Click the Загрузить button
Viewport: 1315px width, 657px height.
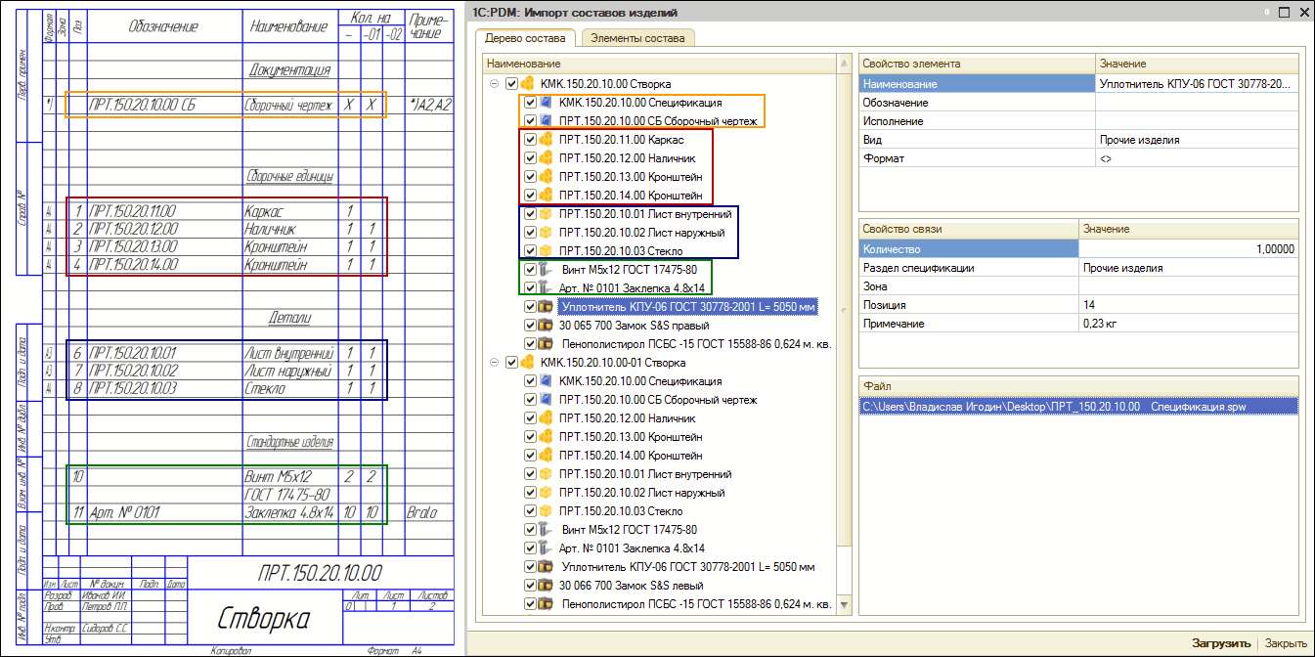[1221, 643]
